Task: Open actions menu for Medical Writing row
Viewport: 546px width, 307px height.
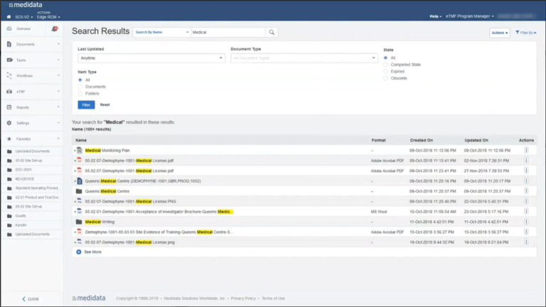Action: [526, 222]
